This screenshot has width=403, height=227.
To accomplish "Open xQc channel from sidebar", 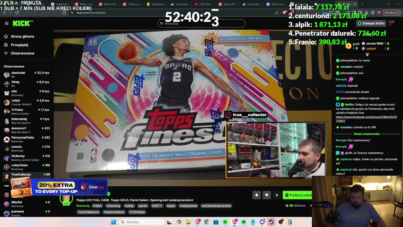I will click(27, 93).
